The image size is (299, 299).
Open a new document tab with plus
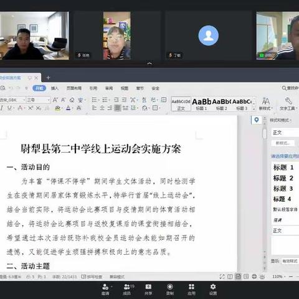point(48,78)
